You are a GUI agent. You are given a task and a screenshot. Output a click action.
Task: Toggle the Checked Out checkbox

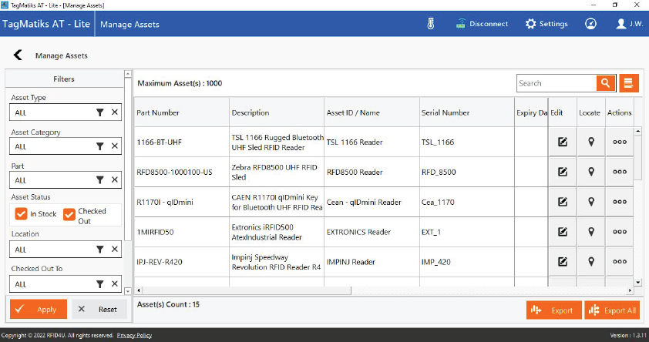tap(69, 214)
